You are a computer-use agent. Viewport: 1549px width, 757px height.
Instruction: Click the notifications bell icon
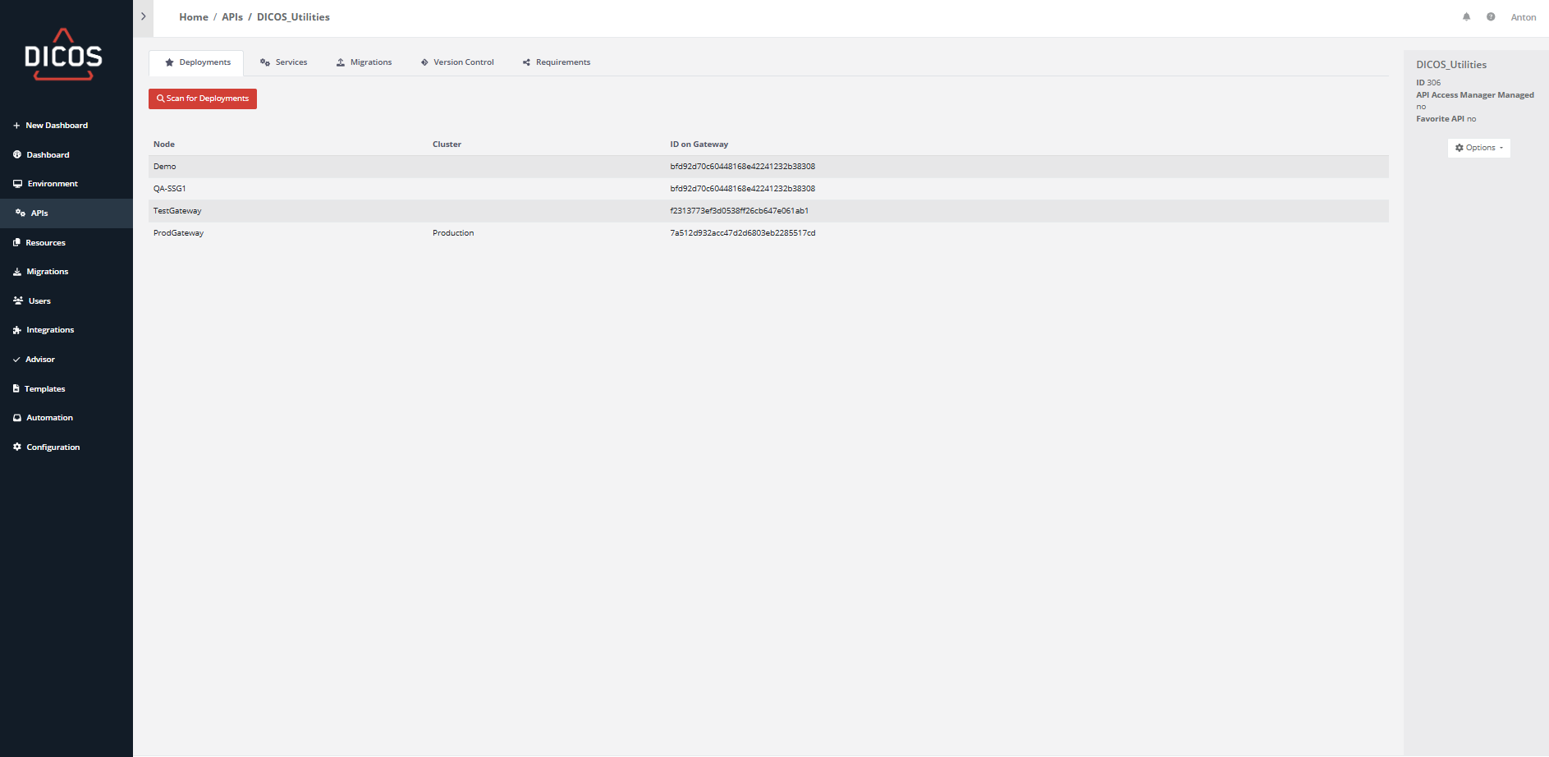click(x=1466, y=17)
